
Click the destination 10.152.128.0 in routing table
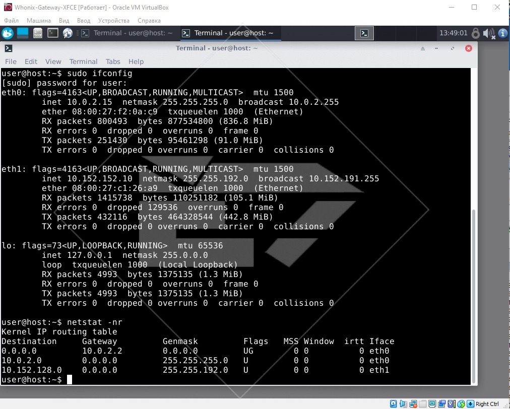pyautogui.click(x=32, y=370)
